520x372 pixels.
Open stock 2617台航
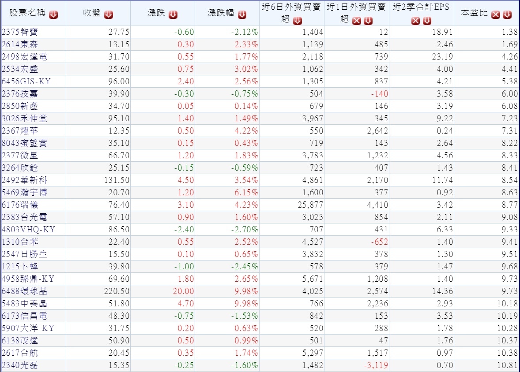click(x=20, y=353)
